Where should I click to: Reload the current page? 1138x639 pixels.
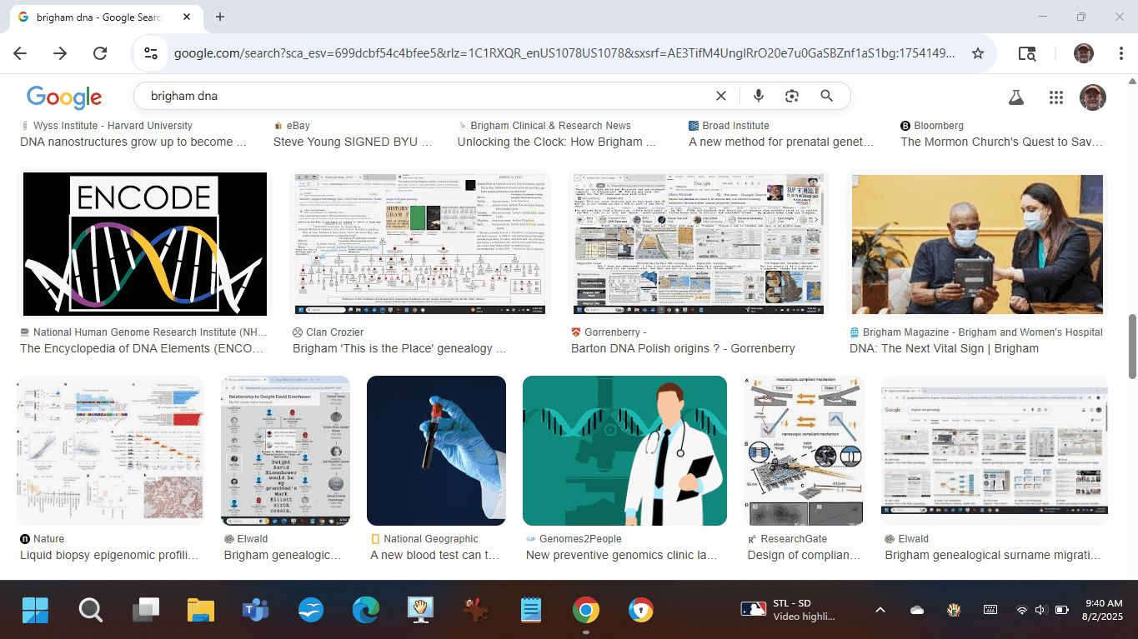pyautogui.click(x=100, y=53)
